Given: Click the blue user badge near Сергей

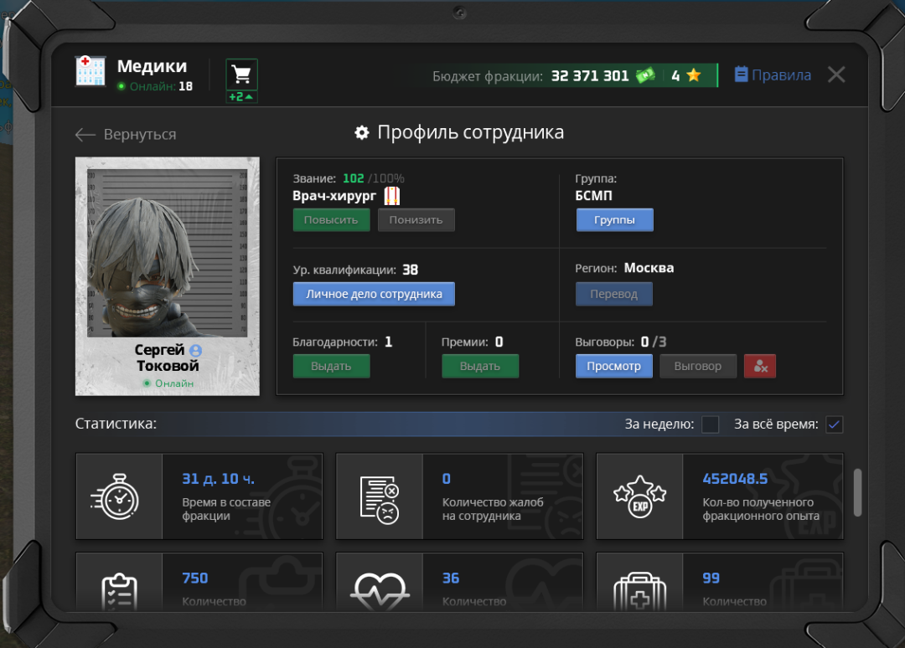Looking at the screenshot, I should point(195,350).
